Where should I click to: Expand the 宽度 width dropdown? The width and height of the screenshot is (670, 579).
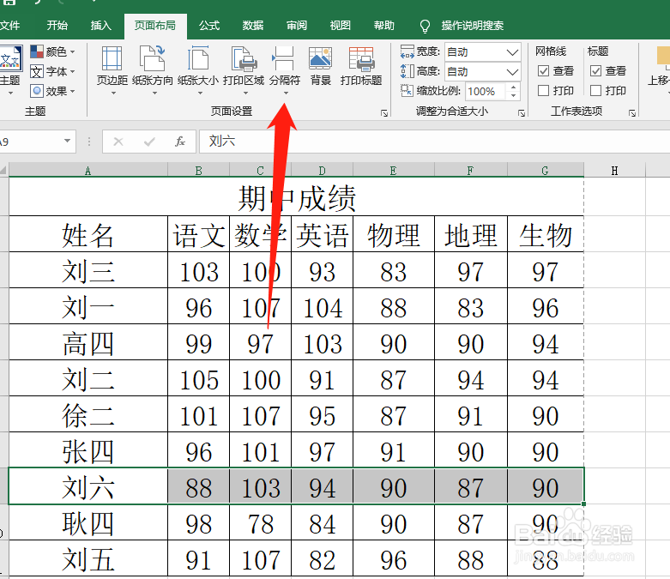click(512, 52)
